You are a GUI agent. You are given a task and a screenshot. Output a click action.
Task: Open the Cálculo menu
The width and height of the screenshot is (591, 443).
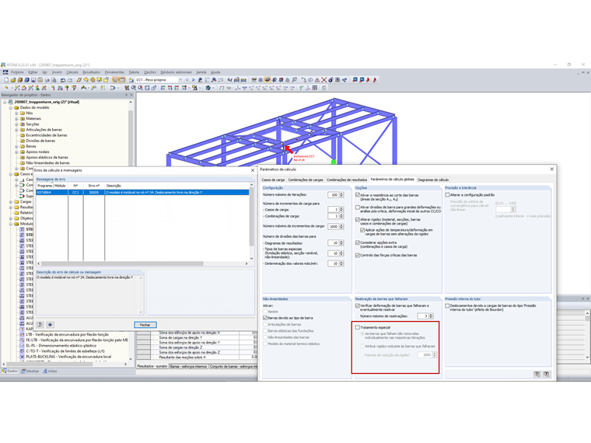(72, 72)
